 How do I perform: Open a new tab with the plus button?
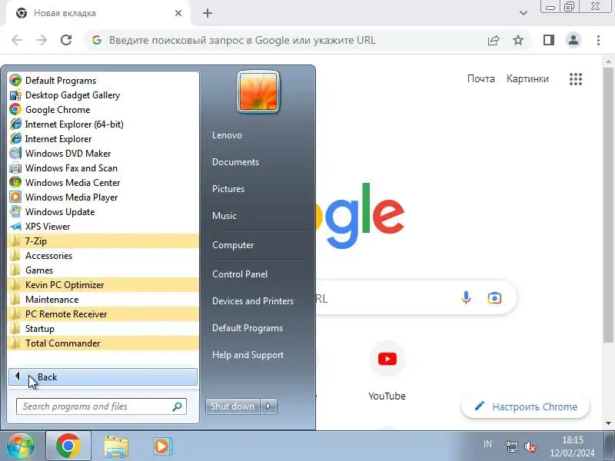coord(208,13)
